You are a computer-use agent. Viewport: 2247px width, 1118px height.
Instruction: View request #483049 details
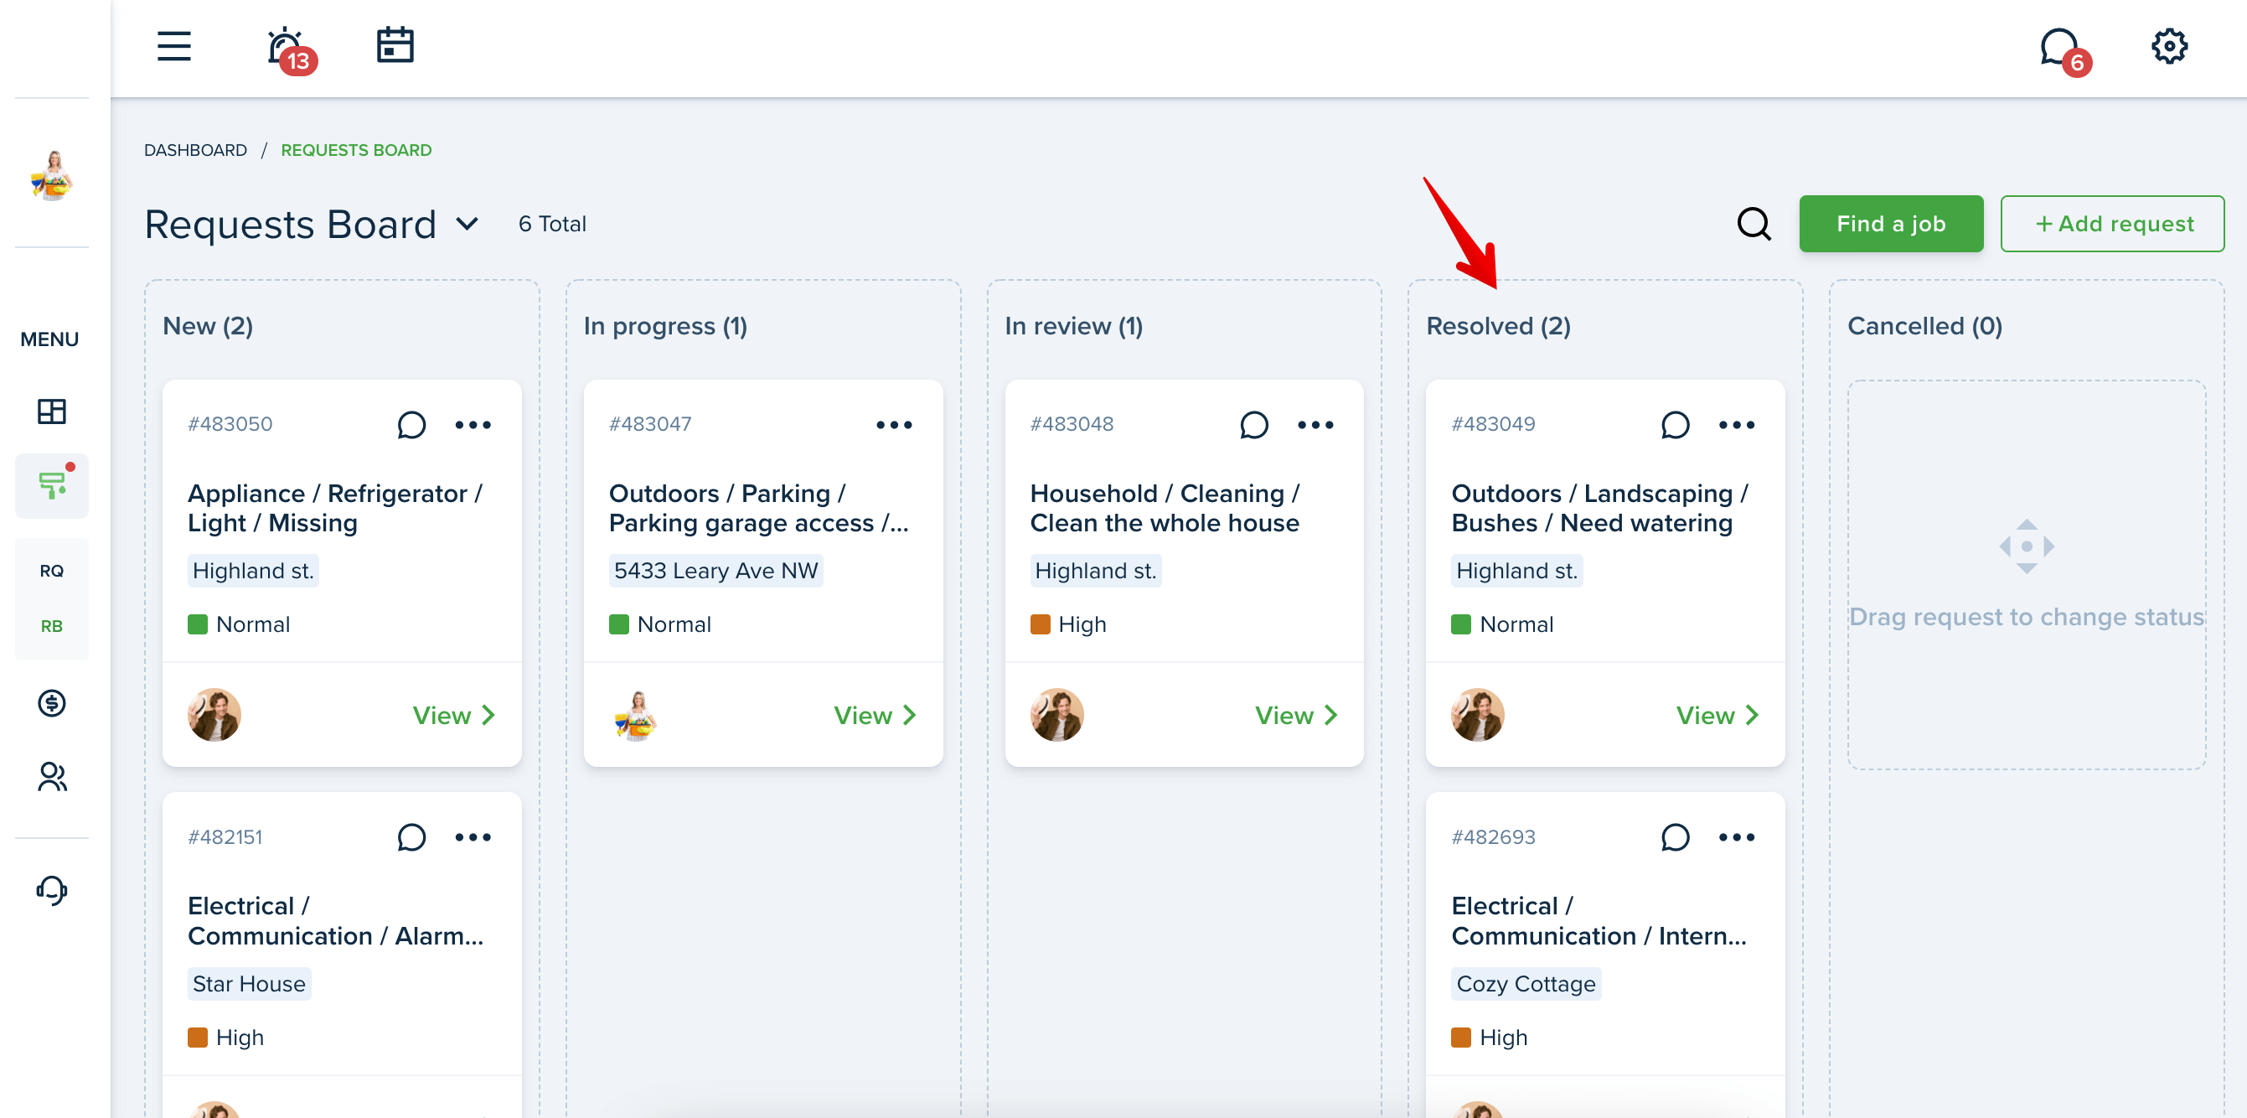click(x=1718, y=716)
